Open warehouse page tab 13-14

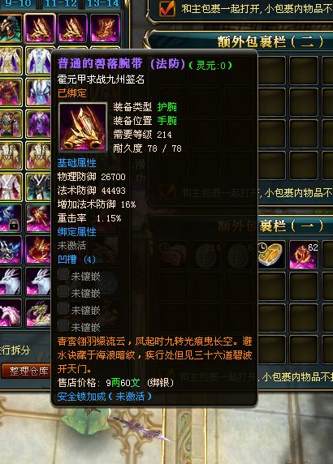pyautogui.click(x=103, y=4)
